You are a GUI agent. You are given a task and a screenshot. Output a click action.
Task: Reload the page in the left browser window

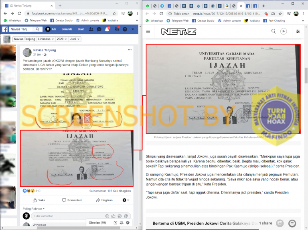[x=19, y=14]
